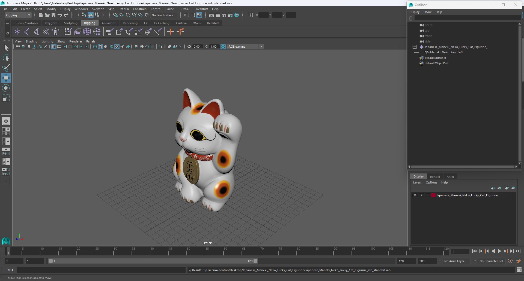
Task: Switch to the Polygons shelf tab
Action: (51, 23)
